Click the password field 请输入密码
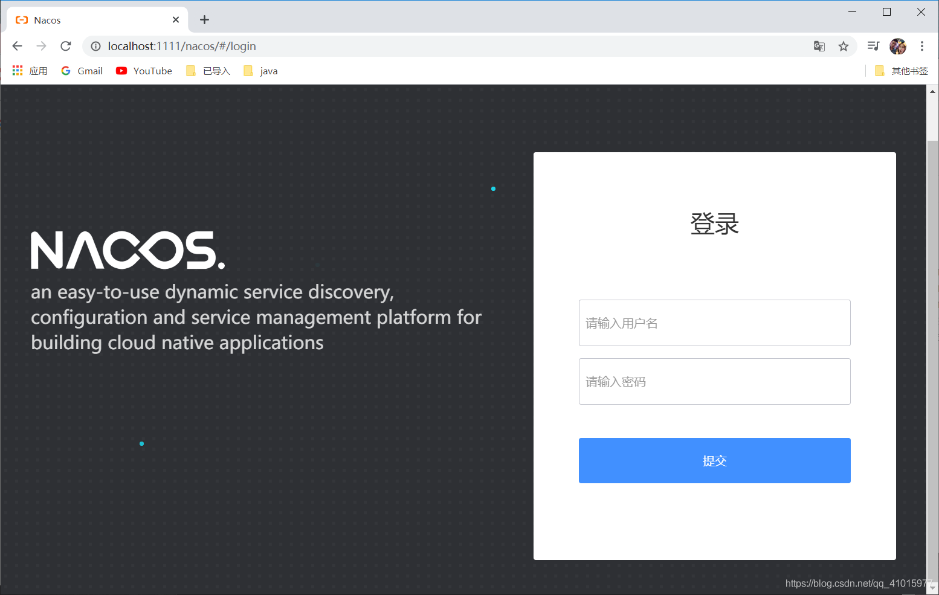Screen dimensions: 939x595 [x=714, y=381]
